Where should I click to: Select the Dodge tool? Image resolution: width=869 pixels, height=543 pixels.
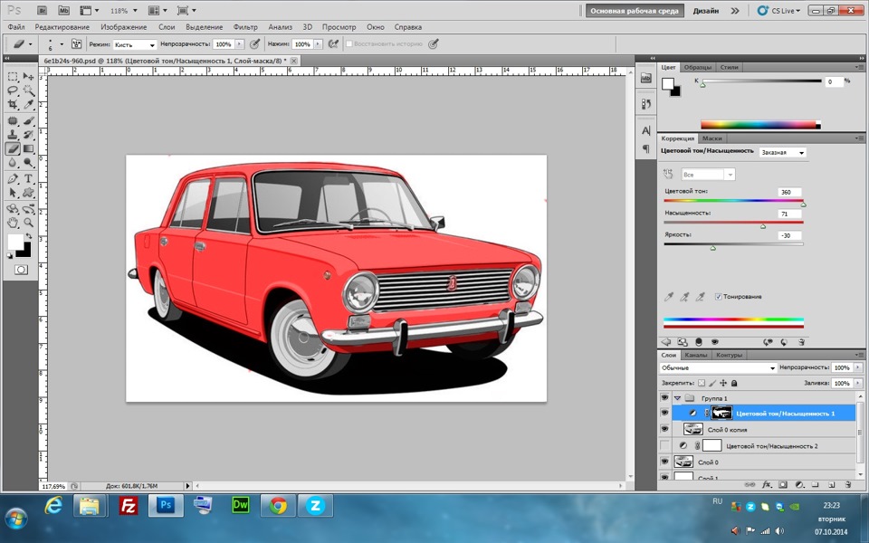tap(28, 162)
